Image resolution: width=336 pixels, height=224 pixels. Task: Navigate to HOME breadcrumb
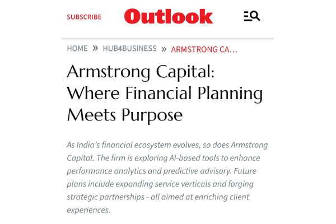click(x=77, y=49)
